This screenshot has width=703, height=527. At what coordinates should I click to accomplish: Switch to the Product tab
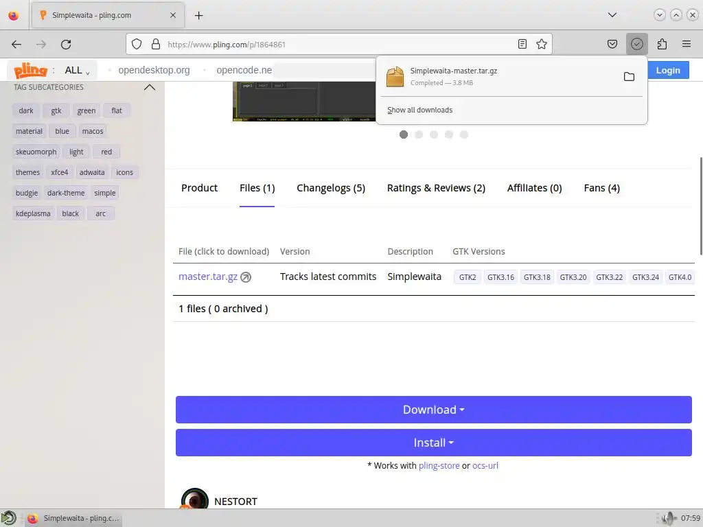(199, 188)
